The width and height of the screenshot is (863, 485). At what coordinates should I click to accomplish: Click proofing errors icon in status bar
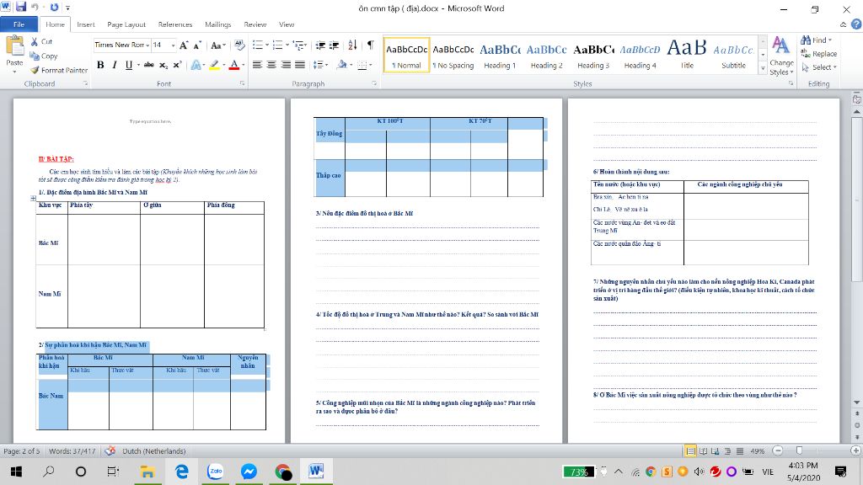pos(110,451)
